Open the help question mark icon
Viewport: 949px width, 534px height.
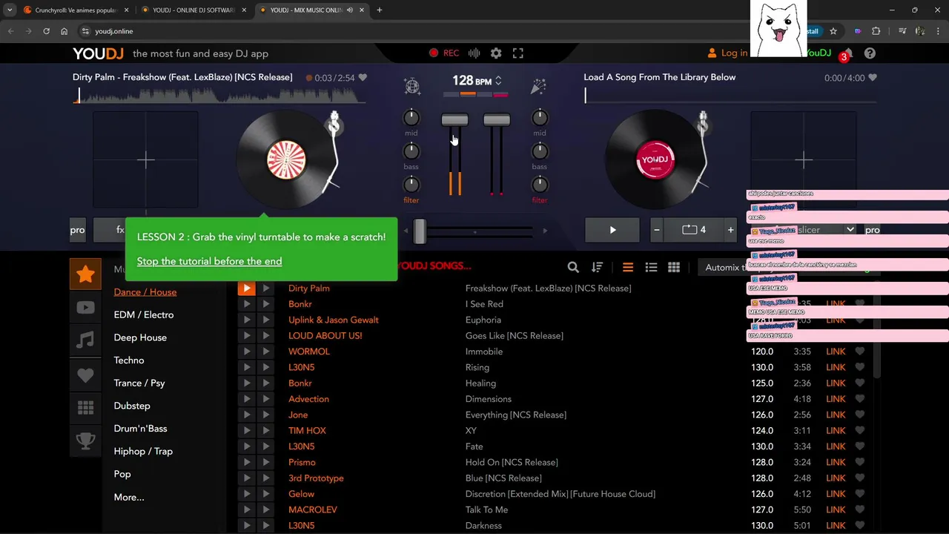point(870,53)
